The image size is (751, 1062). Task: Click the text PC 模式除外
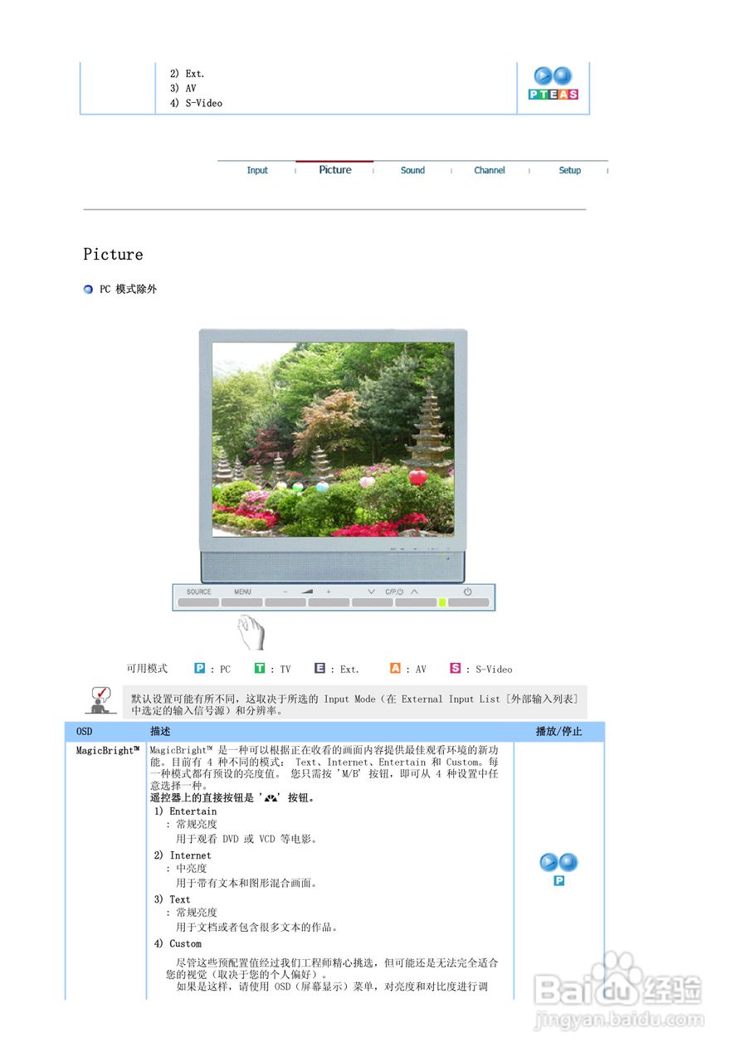(x=128, y=290)
